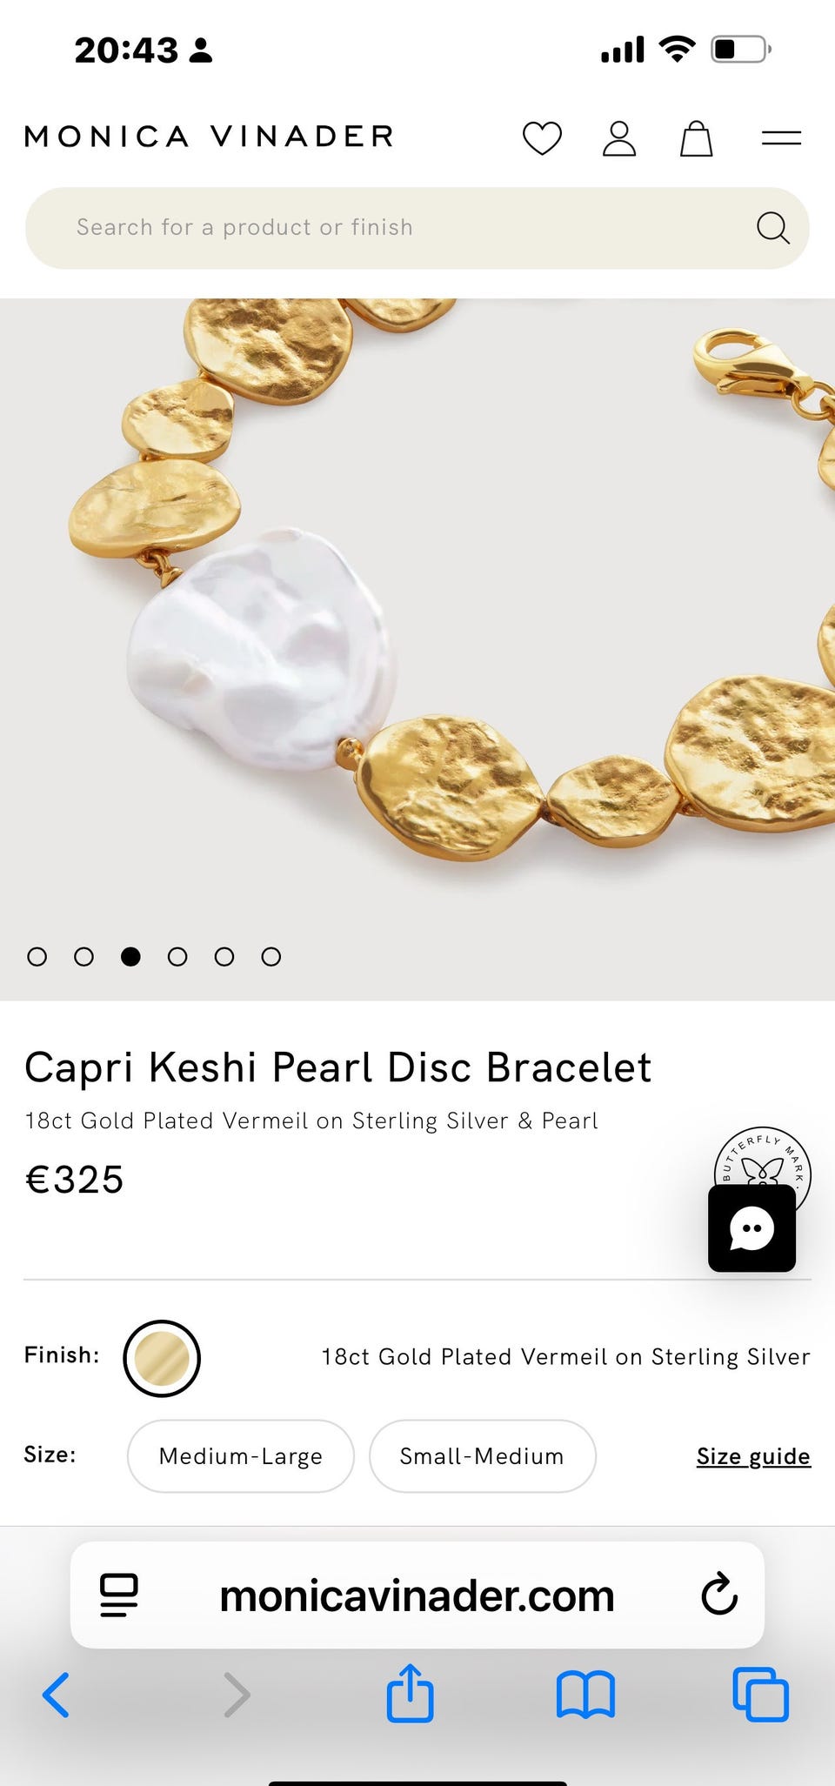Go back with Safari arrow
Screen dimensions: 835x1786
click(56, 1695)
